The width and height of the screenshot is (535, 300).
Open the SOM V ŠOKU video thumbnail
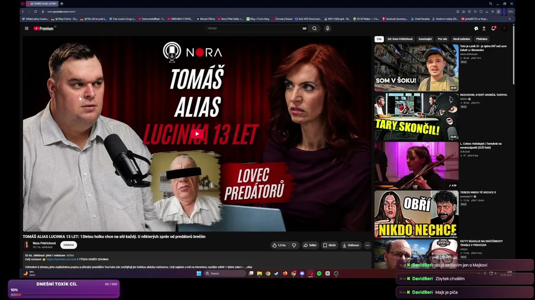point(416,67)
